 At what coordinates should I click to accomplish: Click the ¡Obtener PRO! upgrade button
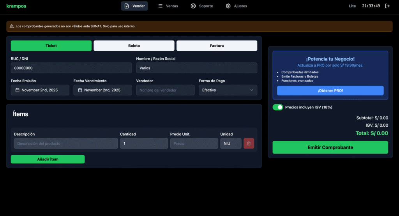tap(330, 90)
